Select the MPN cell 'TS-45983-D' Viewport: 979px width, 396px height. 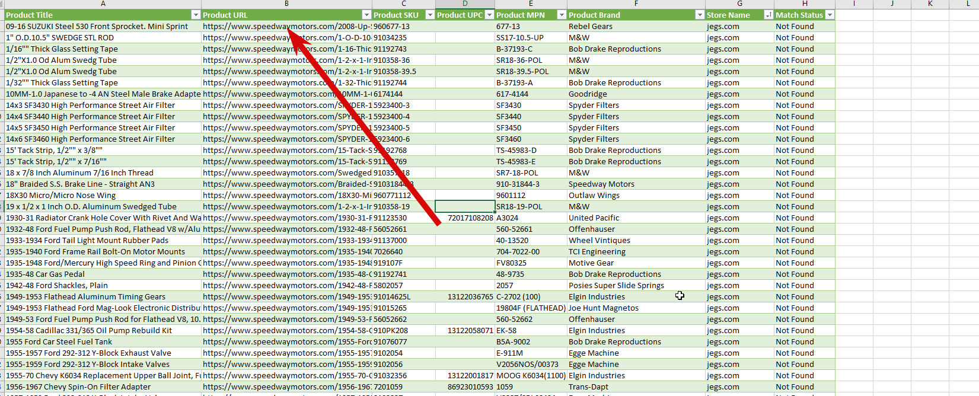[531, 150]
